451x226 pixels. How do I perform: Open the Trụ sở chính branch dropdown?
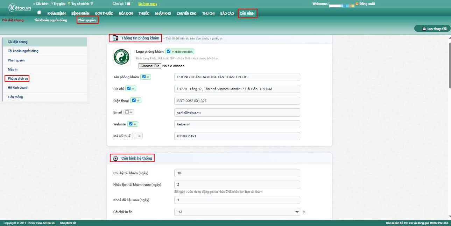click(x=80, y=4)
